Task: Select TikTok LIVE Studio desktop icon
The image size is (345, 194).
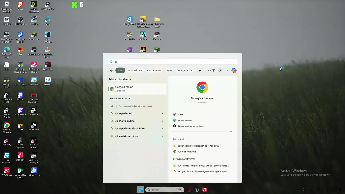Action: click(34, 67)
